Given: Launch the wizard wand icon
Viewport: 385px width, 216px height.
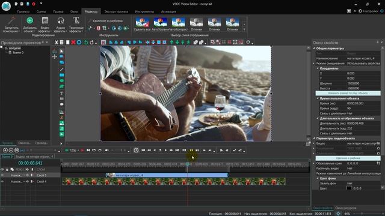Looking at the screenshot, I should [11, 21].
